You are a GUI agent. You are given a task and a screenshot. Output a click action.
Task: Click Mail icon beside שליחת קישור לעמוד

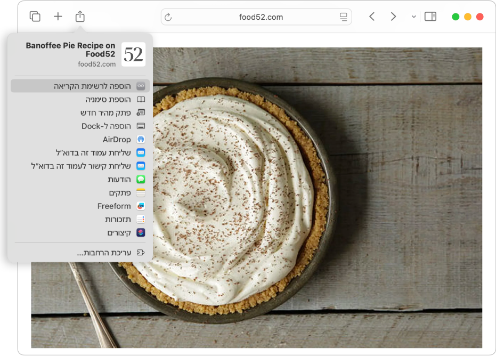click(x=141, y=166)
